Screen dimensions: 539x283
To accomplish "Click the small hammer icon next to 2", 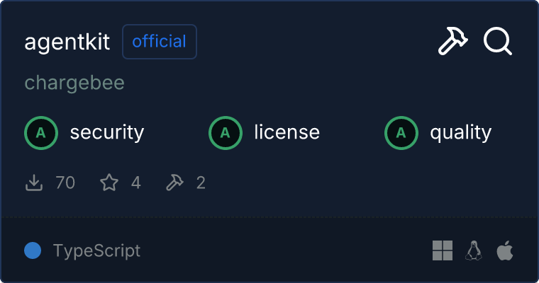I will click(174, 183).
